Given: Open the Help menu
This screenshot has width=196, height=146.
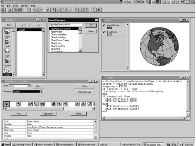Looking at the screenshot, I should click(33, 6).
